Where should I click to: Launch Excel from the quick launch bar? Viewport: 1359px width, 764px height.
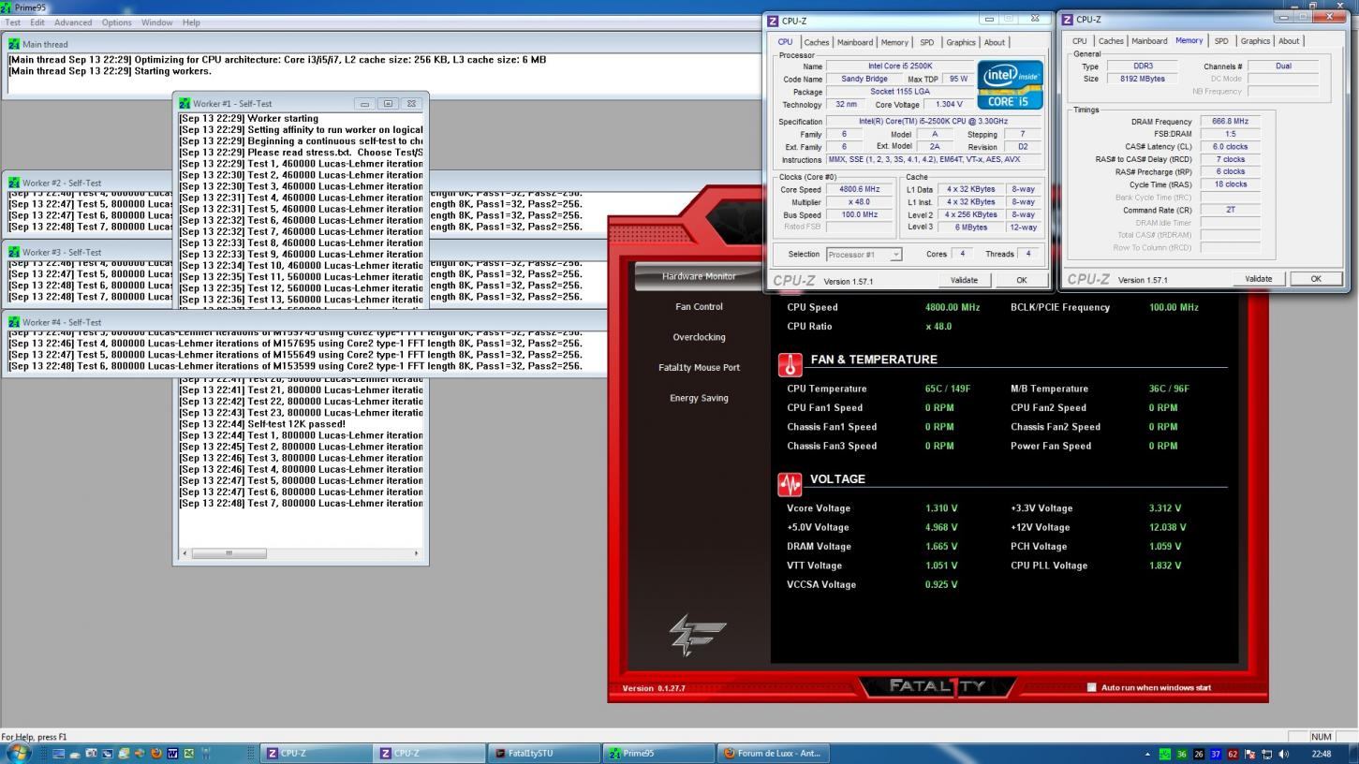(x=189, y=753)
